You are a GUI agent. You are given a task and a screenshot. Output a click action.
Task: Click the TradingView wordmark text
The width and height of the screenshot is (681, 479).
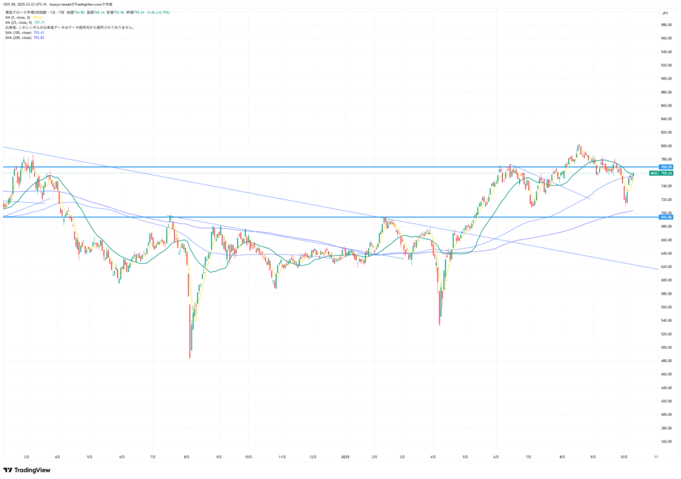pos(32,470)
